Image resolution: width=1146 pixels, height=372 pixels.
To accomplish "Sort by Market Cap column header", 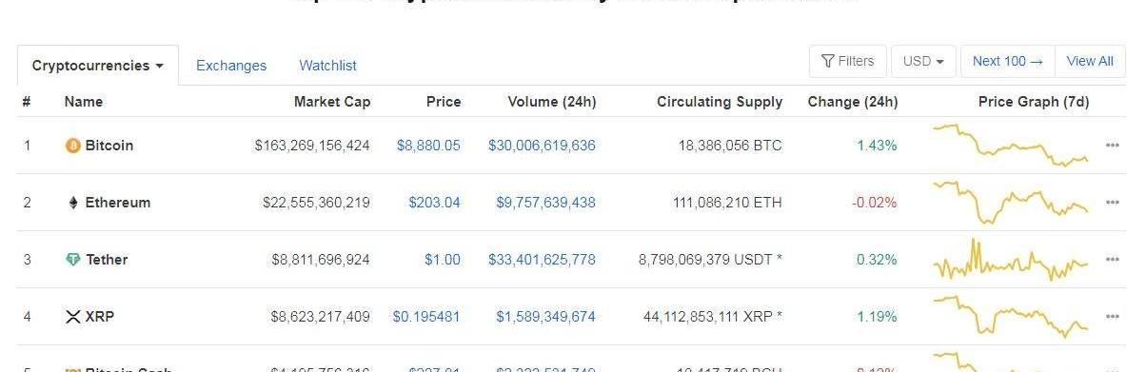I will (x=332, y=102).
